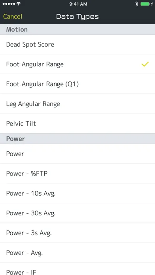
Task: Tap the battery indicator icon
Action: click(x=145, y=4)
